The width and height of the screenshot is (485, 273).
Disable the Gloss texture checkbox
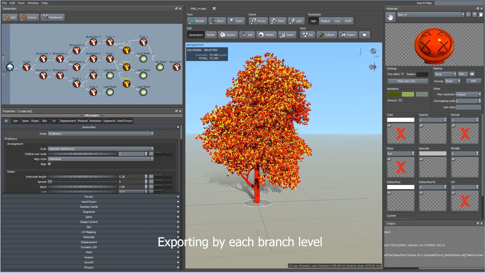click(389, 159)
